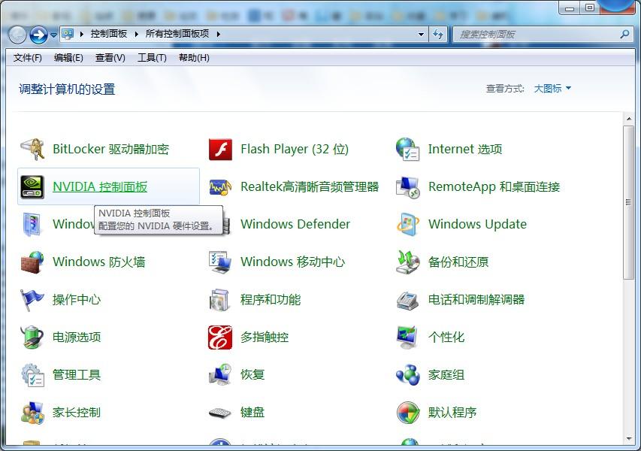641x451 pixels.
Task: Open the Internet 选项 globe icon
Action: (x=407, y=150)
